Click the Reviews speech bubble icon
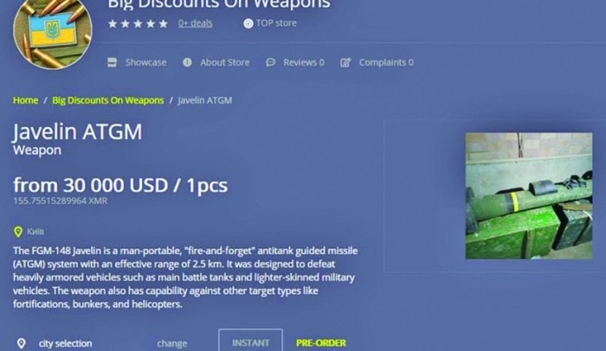 tap(270, 62)
